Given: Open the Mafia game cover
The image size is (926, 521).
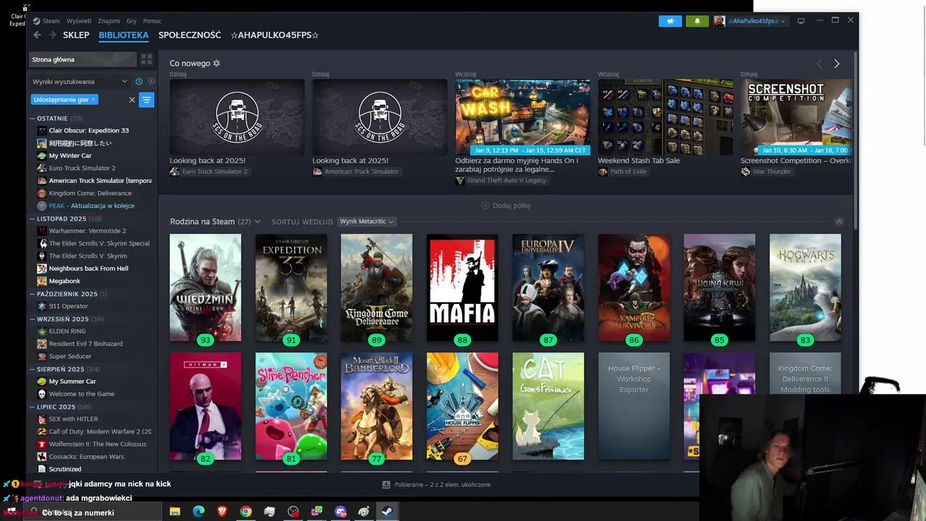Looking at the screenshot, I should pos(462,287).
